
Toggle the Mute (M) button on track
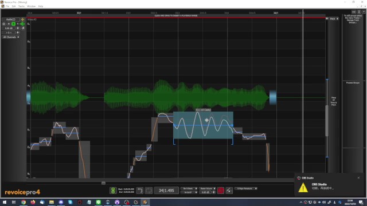coord(9,24)
